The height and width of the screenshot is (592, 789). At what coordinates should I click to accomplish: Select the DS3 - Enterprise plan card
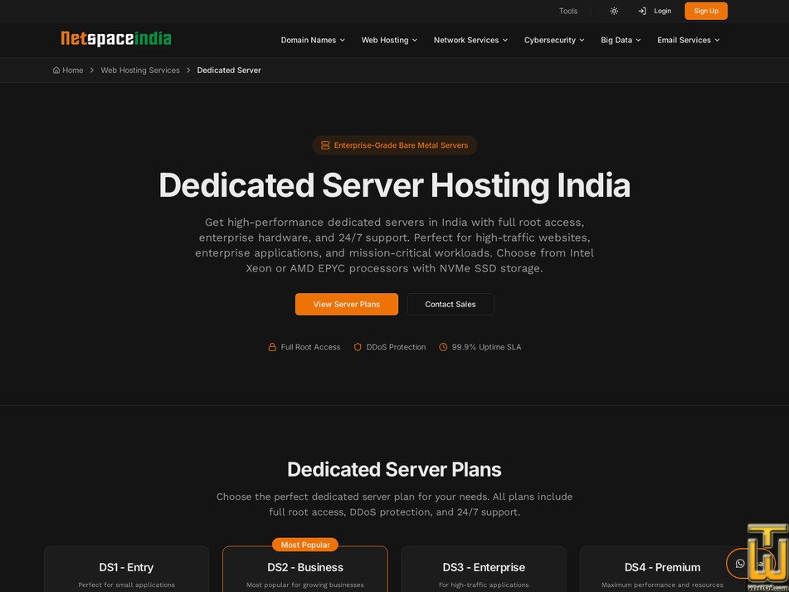pyautogui.click(x=484, y=569)
